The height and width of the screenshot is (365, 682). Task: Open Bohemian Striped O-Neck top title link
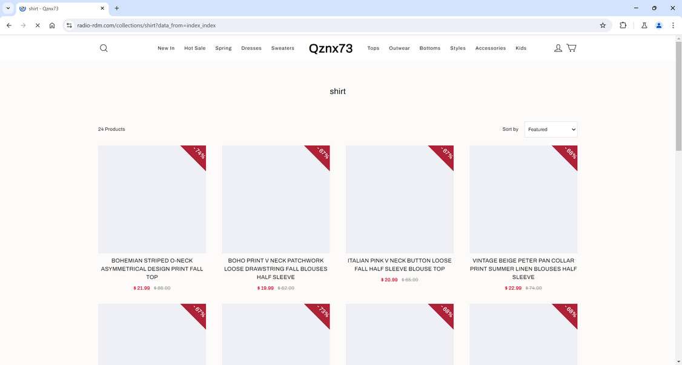point(152,269)
